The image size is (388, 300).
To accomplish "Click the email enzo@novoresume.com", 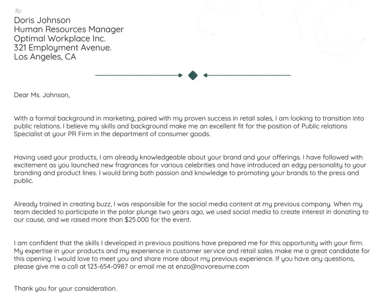I will tap(212, 267).
